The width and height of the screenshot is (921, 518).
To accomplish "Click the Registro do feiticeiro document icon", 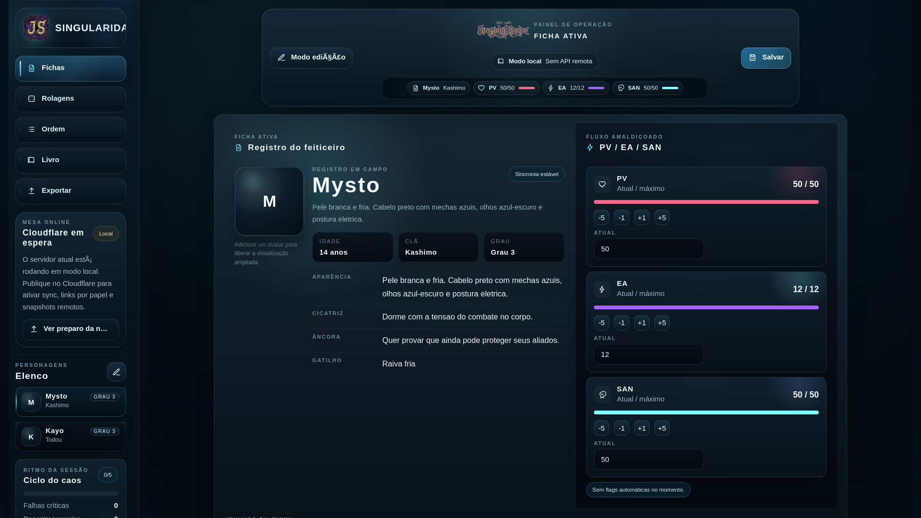I will pyautogui.click(x=239, y=148).
